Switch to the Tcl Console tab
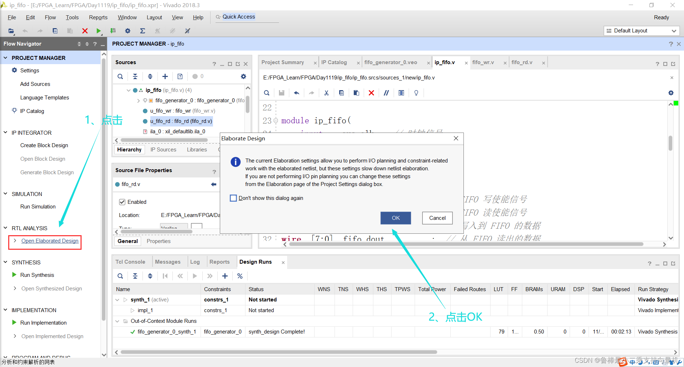Image resolution: width=684 pixels, height=367 pixels. (x=130, y=262)
